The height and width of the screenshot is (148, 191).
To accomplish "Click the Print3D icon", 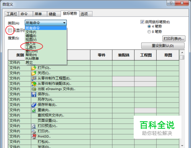I will [34, 137].
